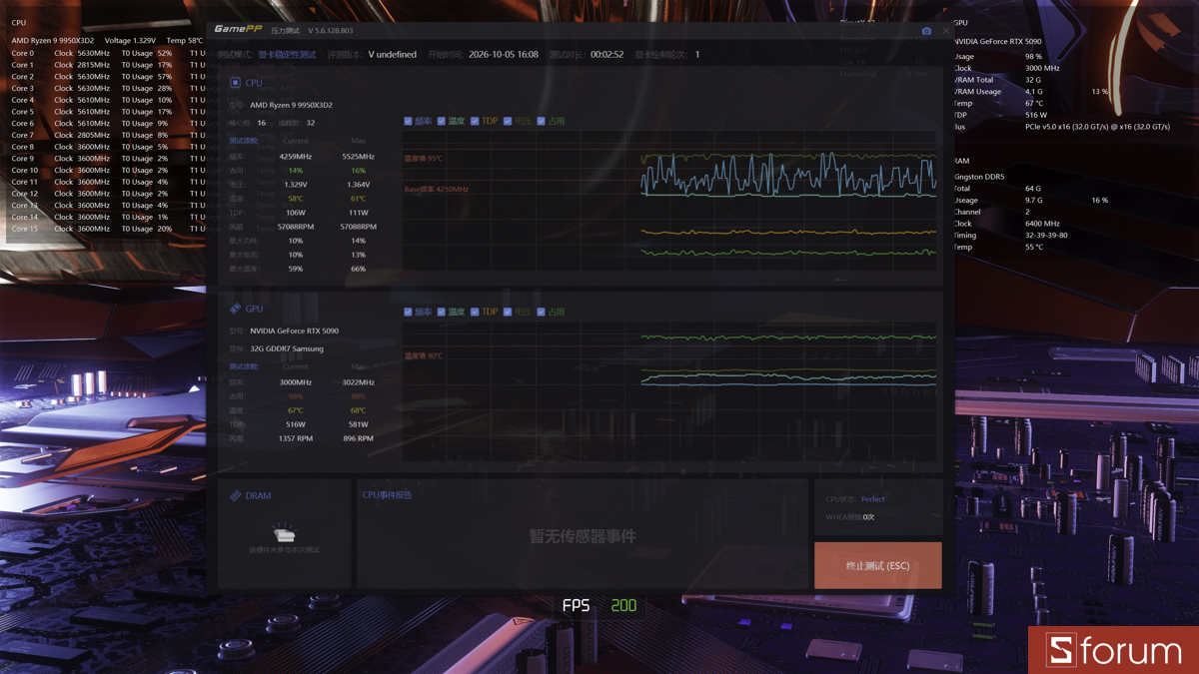Click the 显卡稳定性测试 test mode link

click(x=287, y=55)
